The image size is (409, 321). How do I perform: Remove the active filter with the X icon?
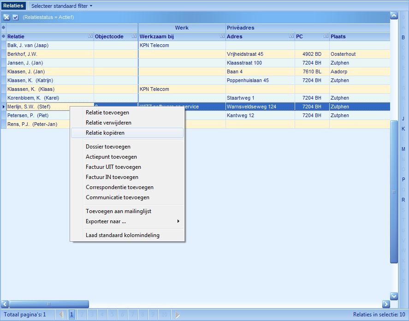[x=6, y=17]
